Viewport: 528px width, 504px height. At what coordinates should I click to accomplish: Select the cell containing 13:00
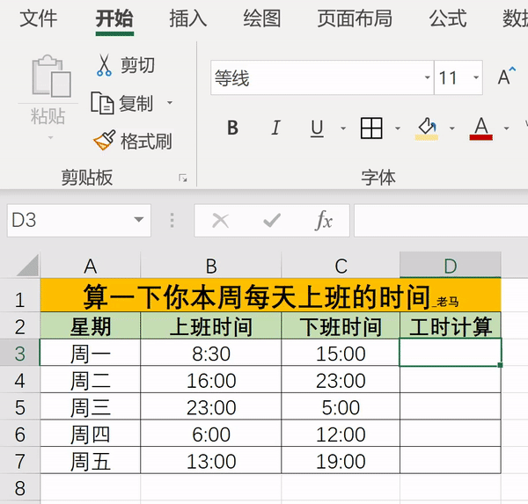211,461
